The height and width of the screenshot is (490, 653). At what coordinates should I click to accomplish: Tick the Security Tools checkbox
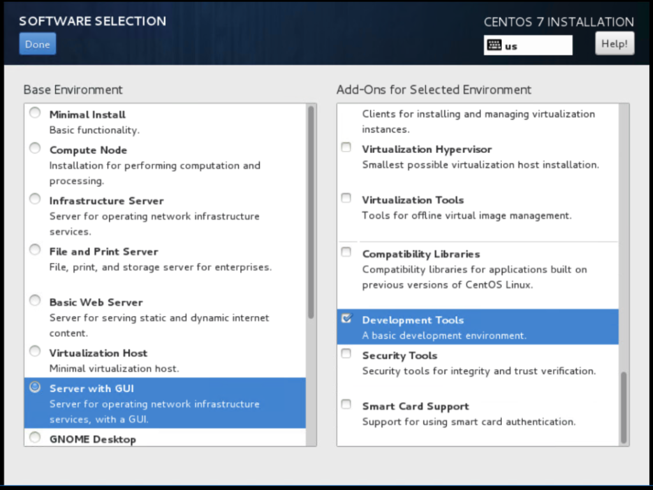pyautogui.click(x=346, y=354)
